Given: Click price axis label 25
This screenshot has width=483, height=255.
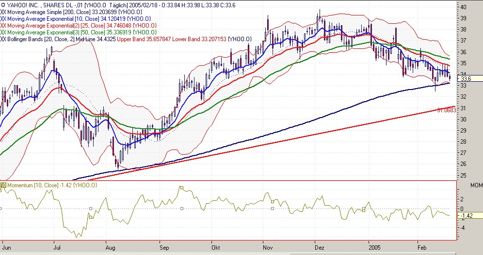Looking at the screenshot, I should (464, 176).
